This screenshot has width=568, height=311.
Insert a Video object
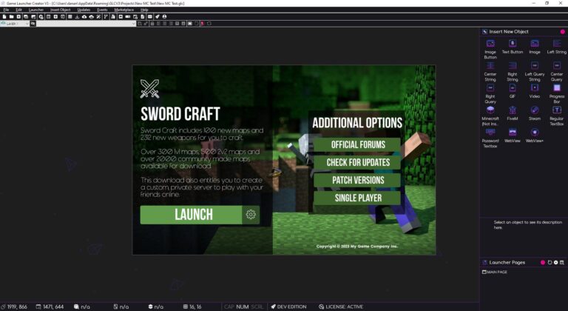point(534,91)
